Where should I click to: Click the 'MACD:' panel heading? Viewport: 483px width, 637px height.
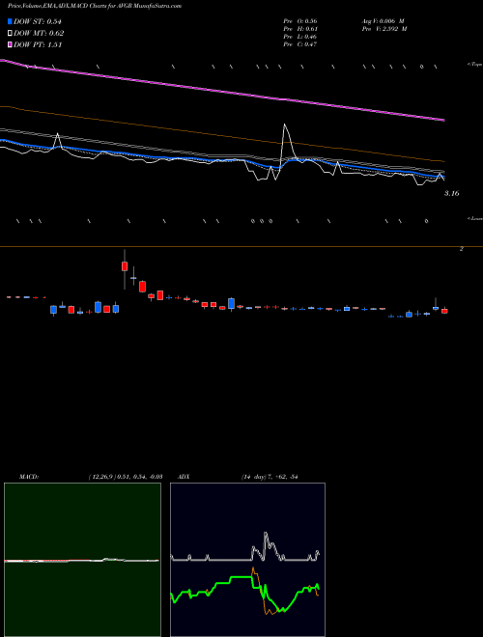(x=29, y=477)
